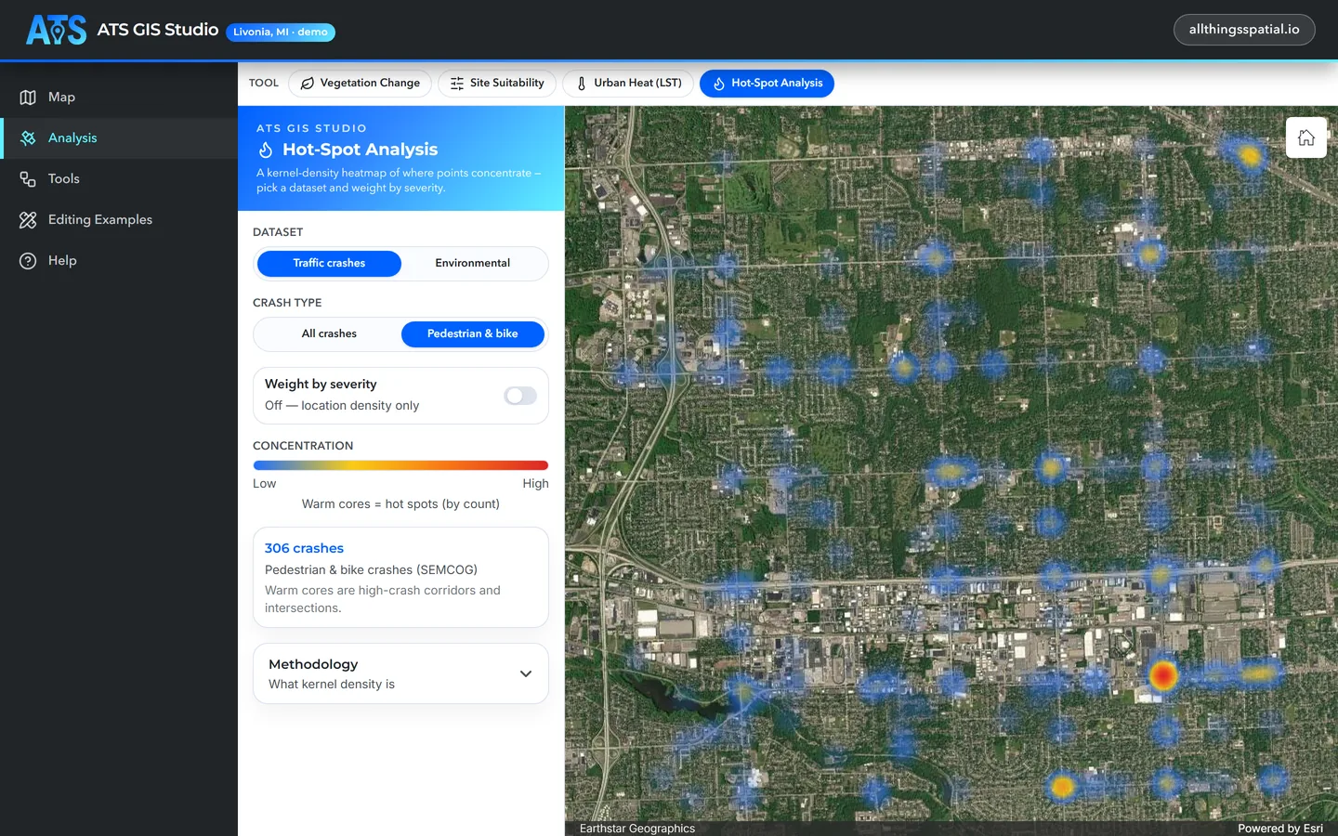Click the Livonia, MI demo badge
The image size is (1338, 836).
tap(281, 32)
